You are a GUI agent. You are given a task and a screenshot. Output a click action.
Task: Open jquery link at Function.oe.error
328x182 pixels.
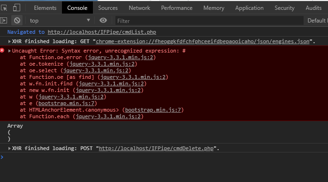[x=121, y=57]
